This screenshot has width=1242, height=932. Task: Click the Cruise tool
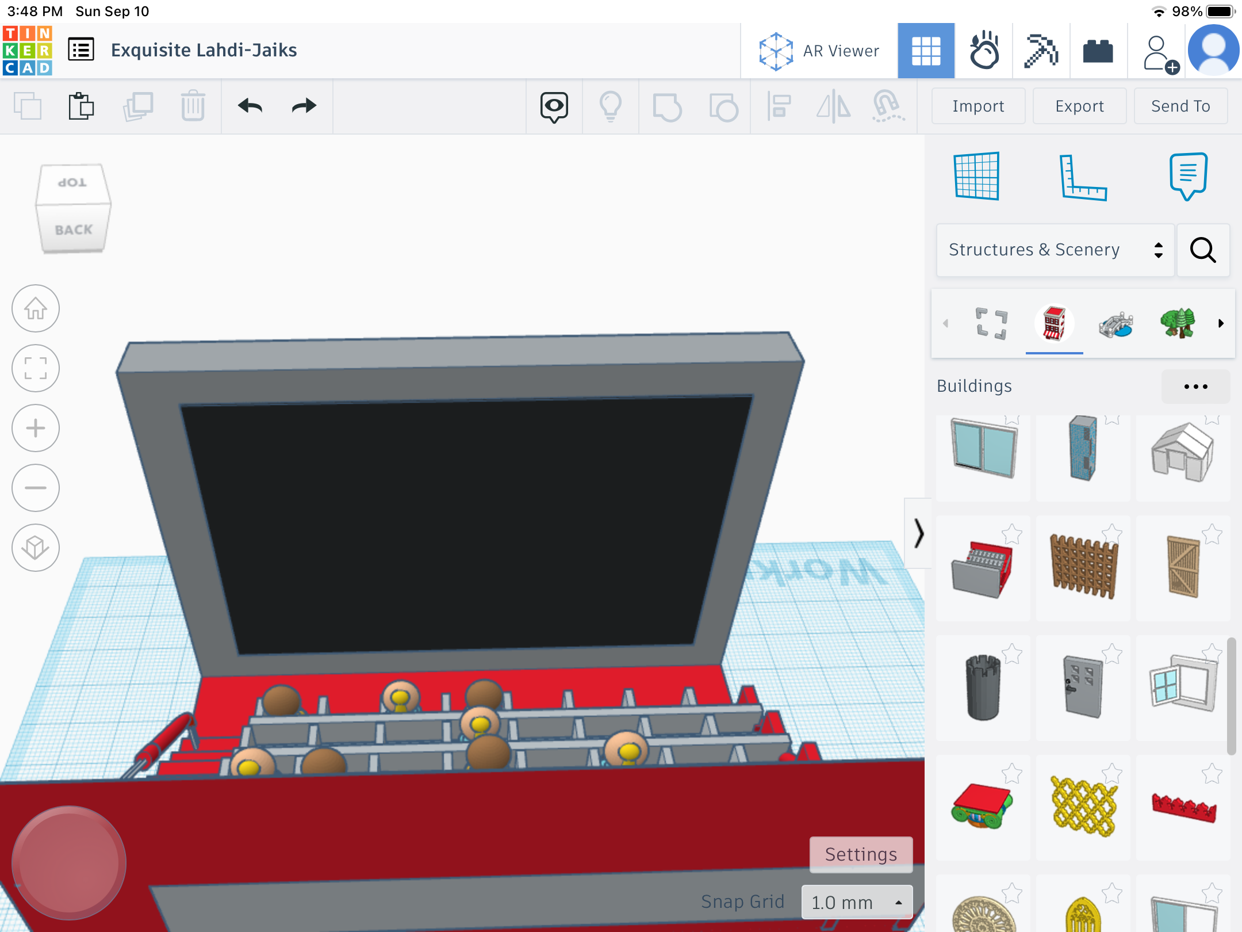[888, 107]
